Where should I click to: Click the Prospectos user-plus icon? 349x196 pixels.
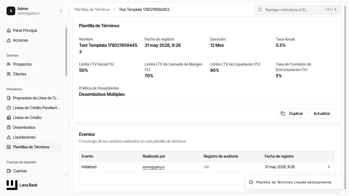coord(9,64)
